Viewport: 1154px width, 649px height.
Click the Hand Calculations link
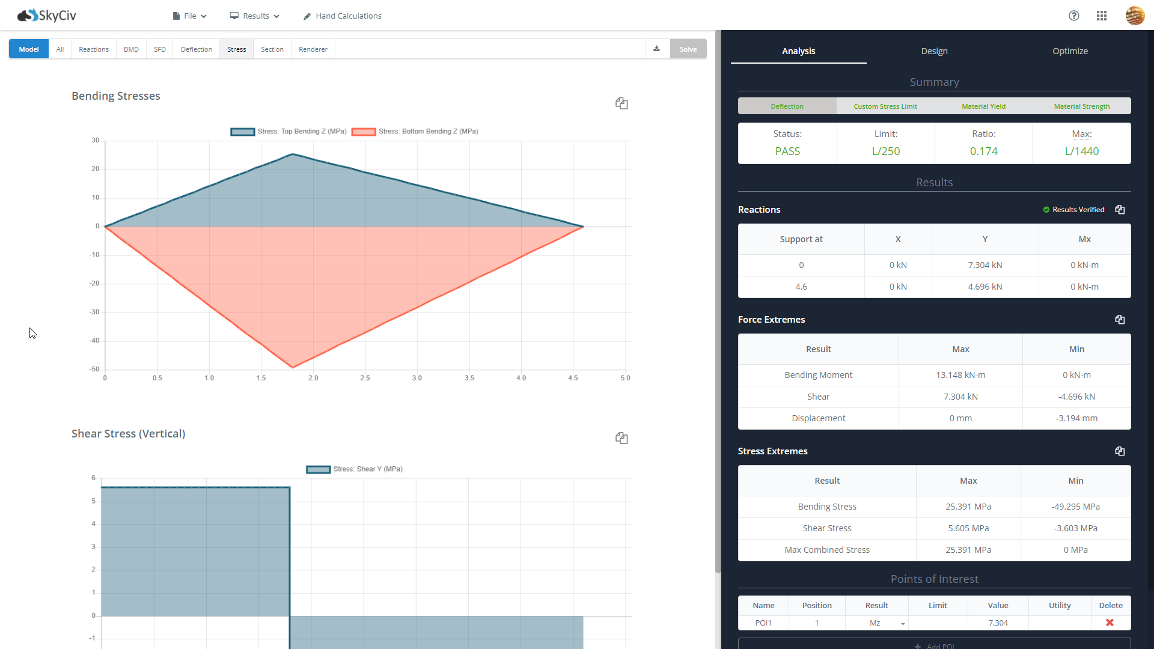(343, 16)
